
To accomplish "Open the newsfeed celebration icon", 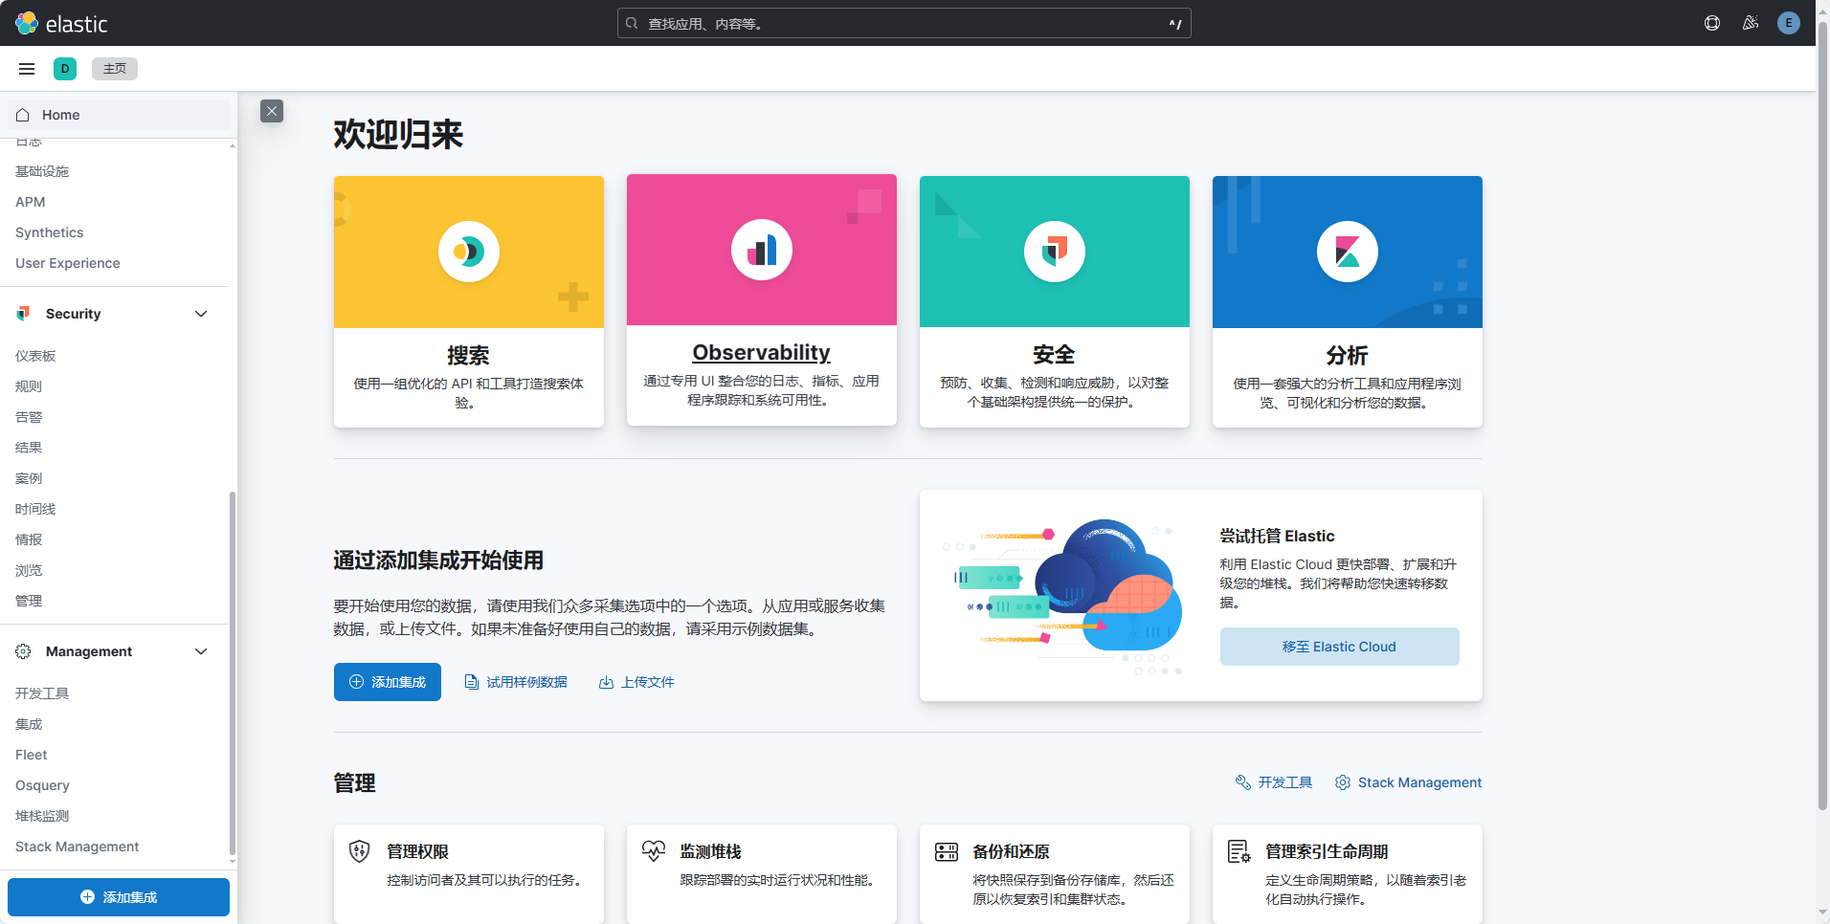I will [x=1751, y=23].
